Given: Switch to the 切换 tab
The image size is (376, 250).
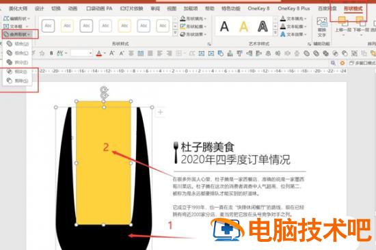Looking at the screenshot, I should (x=56, y=9).
